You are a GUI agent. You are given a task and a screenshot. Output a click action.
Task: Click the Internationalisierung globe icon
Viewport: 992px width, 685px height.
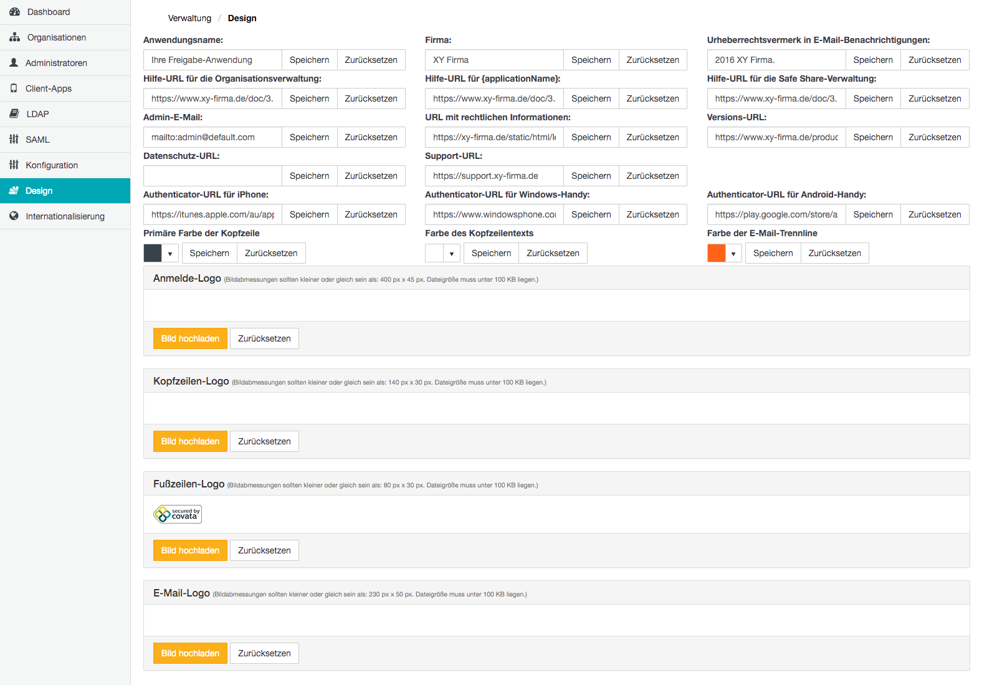pos(14,216)
